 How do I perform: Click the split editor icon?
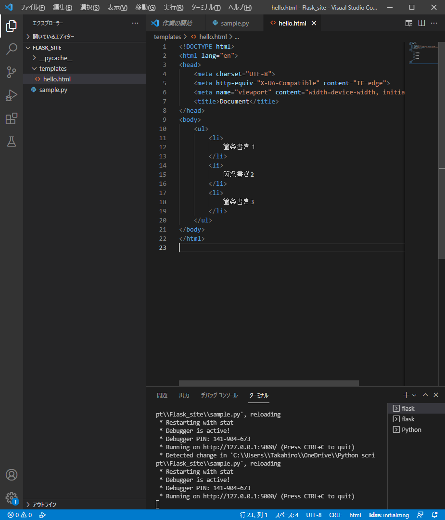pyautogui.click(x=421, y=23)
